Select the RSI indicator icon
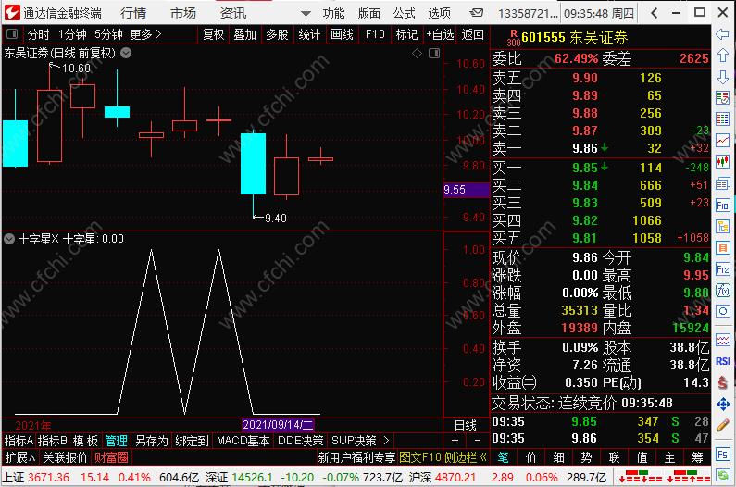 coord(722,361)
